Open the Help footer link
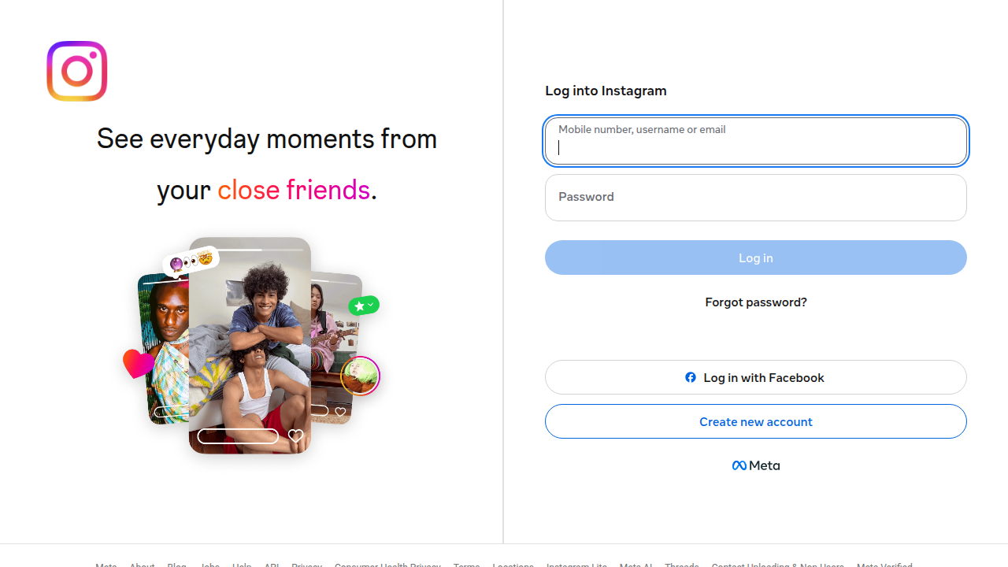Viewport: 1008px width, 567px height. click(242, 565)
